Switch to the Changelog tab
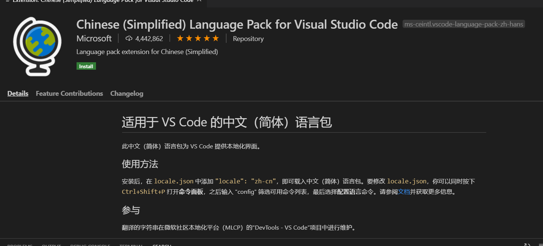Viewport: 543px width, 246px height. pyautogui.click(x=127, y=94)
